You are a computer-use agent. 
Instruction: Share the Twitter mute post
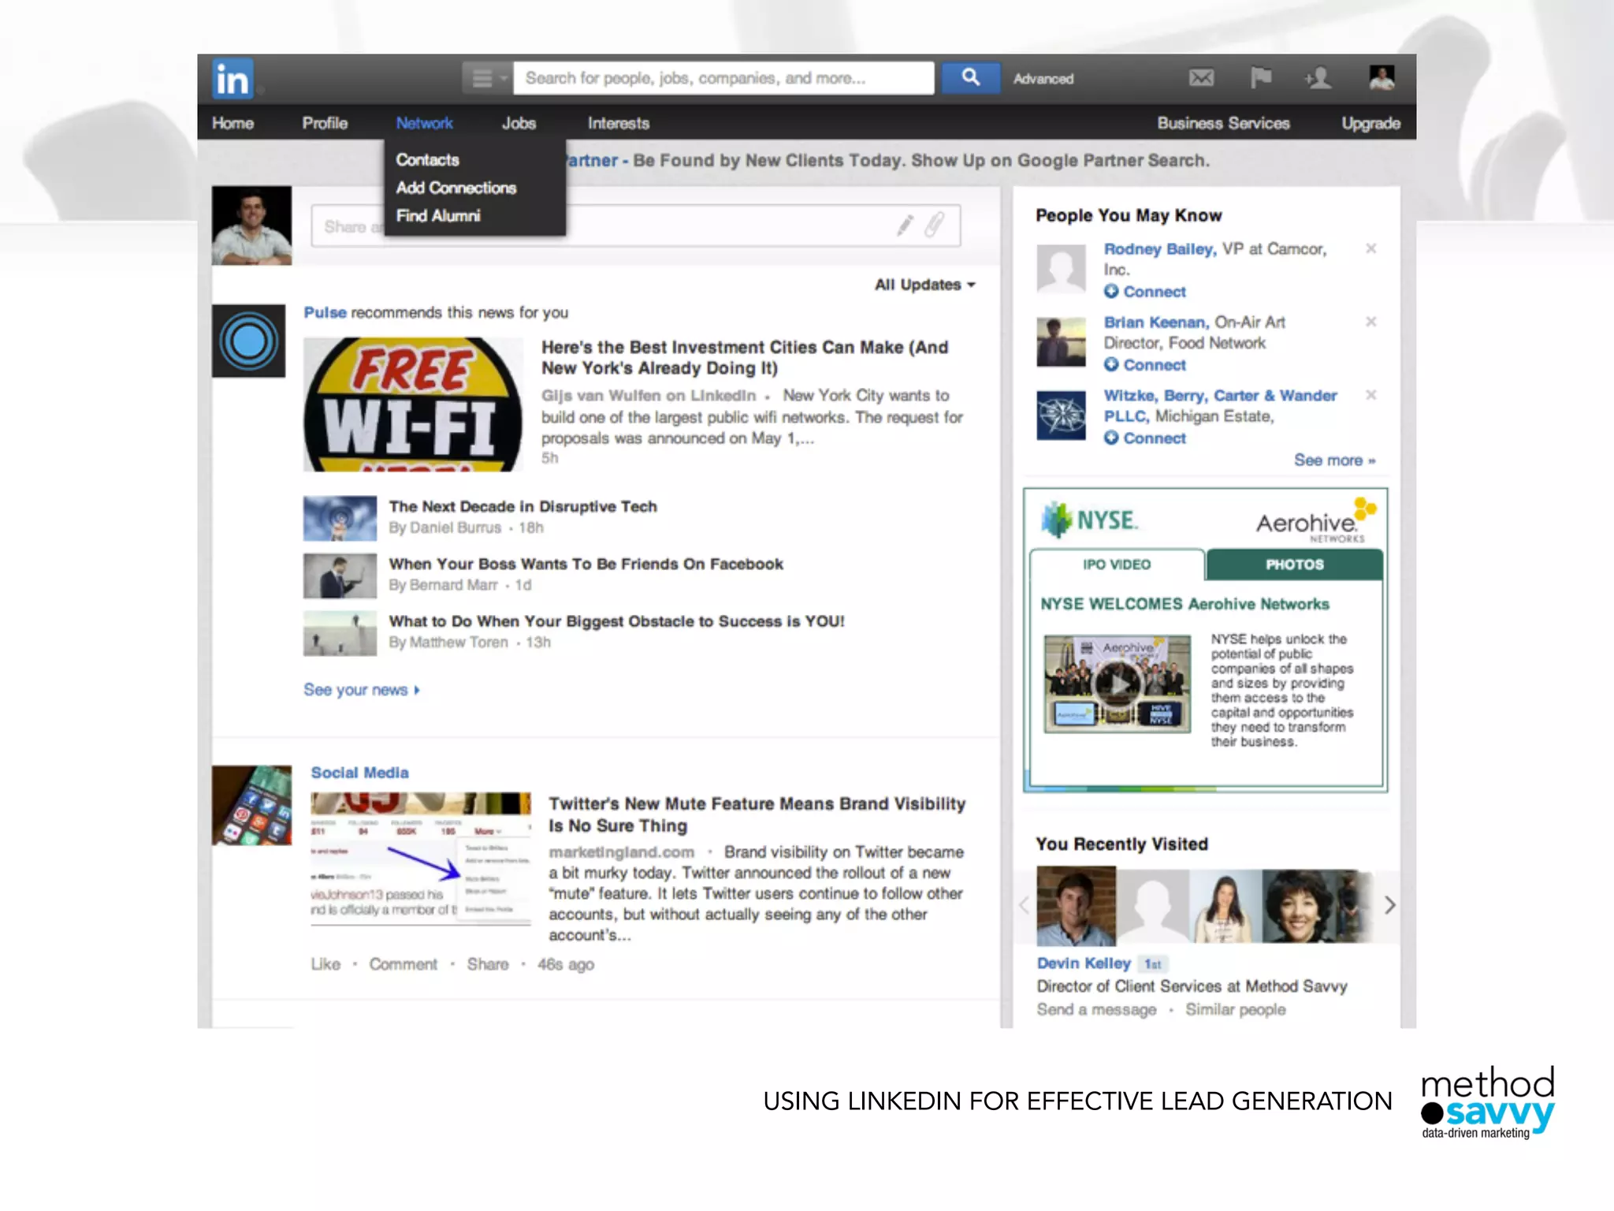coord(488,964)
